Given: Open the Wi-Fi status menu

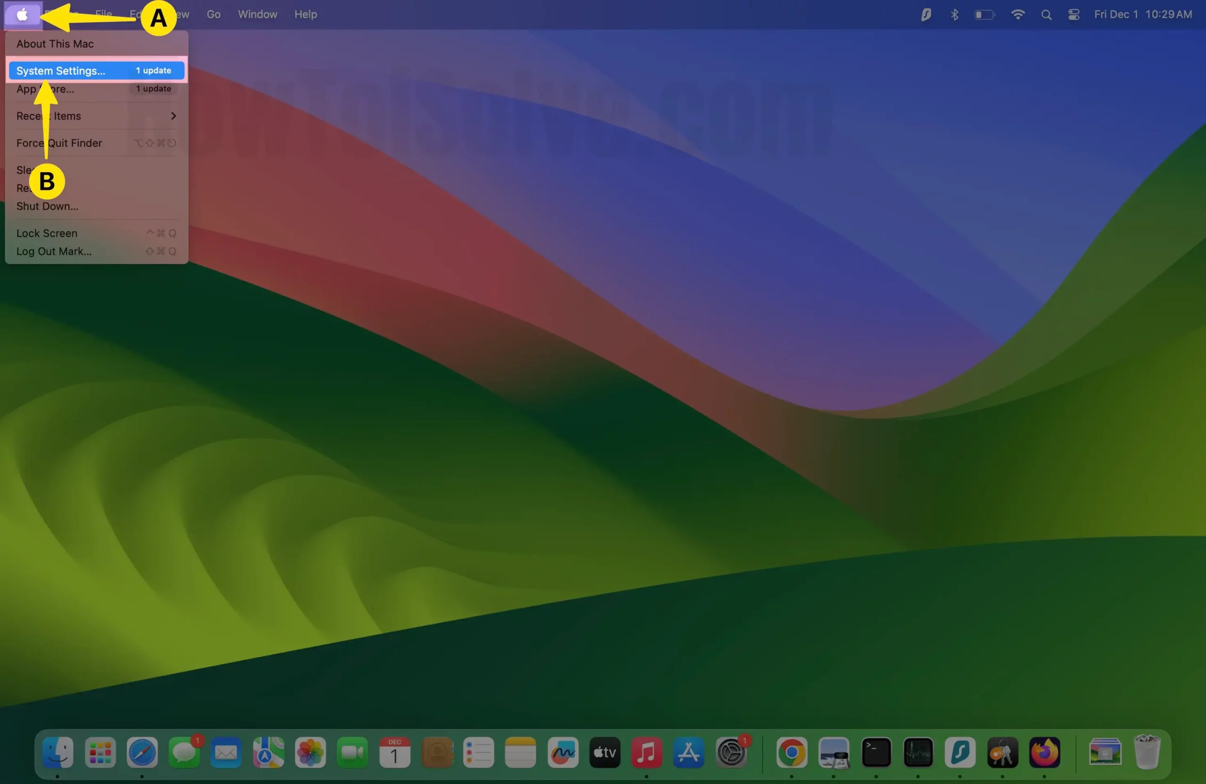Looking at the screenshot, I should (1018, 15).
